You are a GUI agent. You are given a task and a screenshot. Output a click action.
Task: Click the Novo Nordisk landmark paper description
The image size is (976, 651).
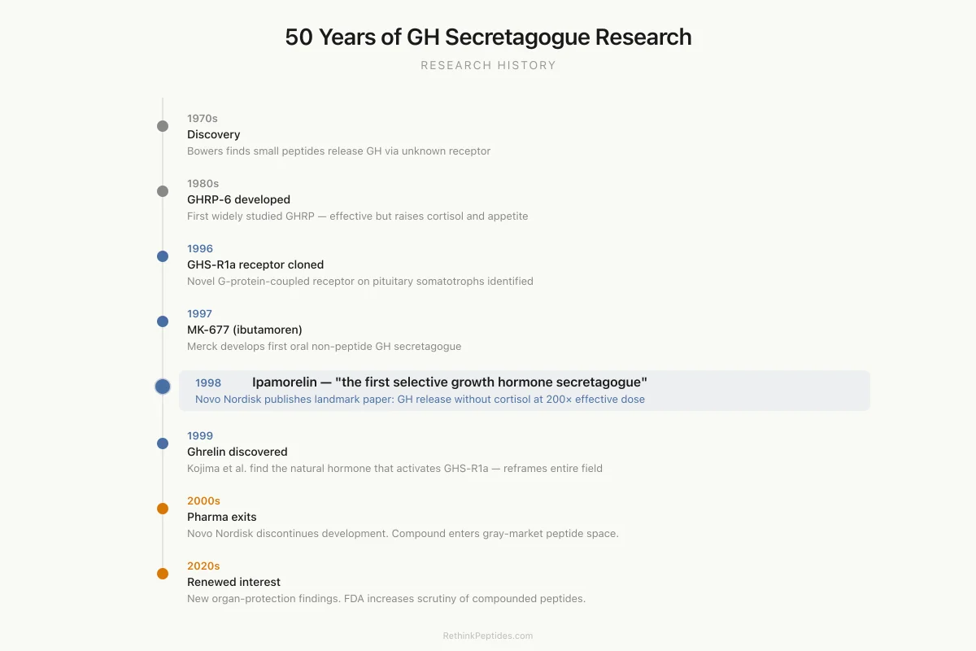pyautogui.click(x=420, y=400)
